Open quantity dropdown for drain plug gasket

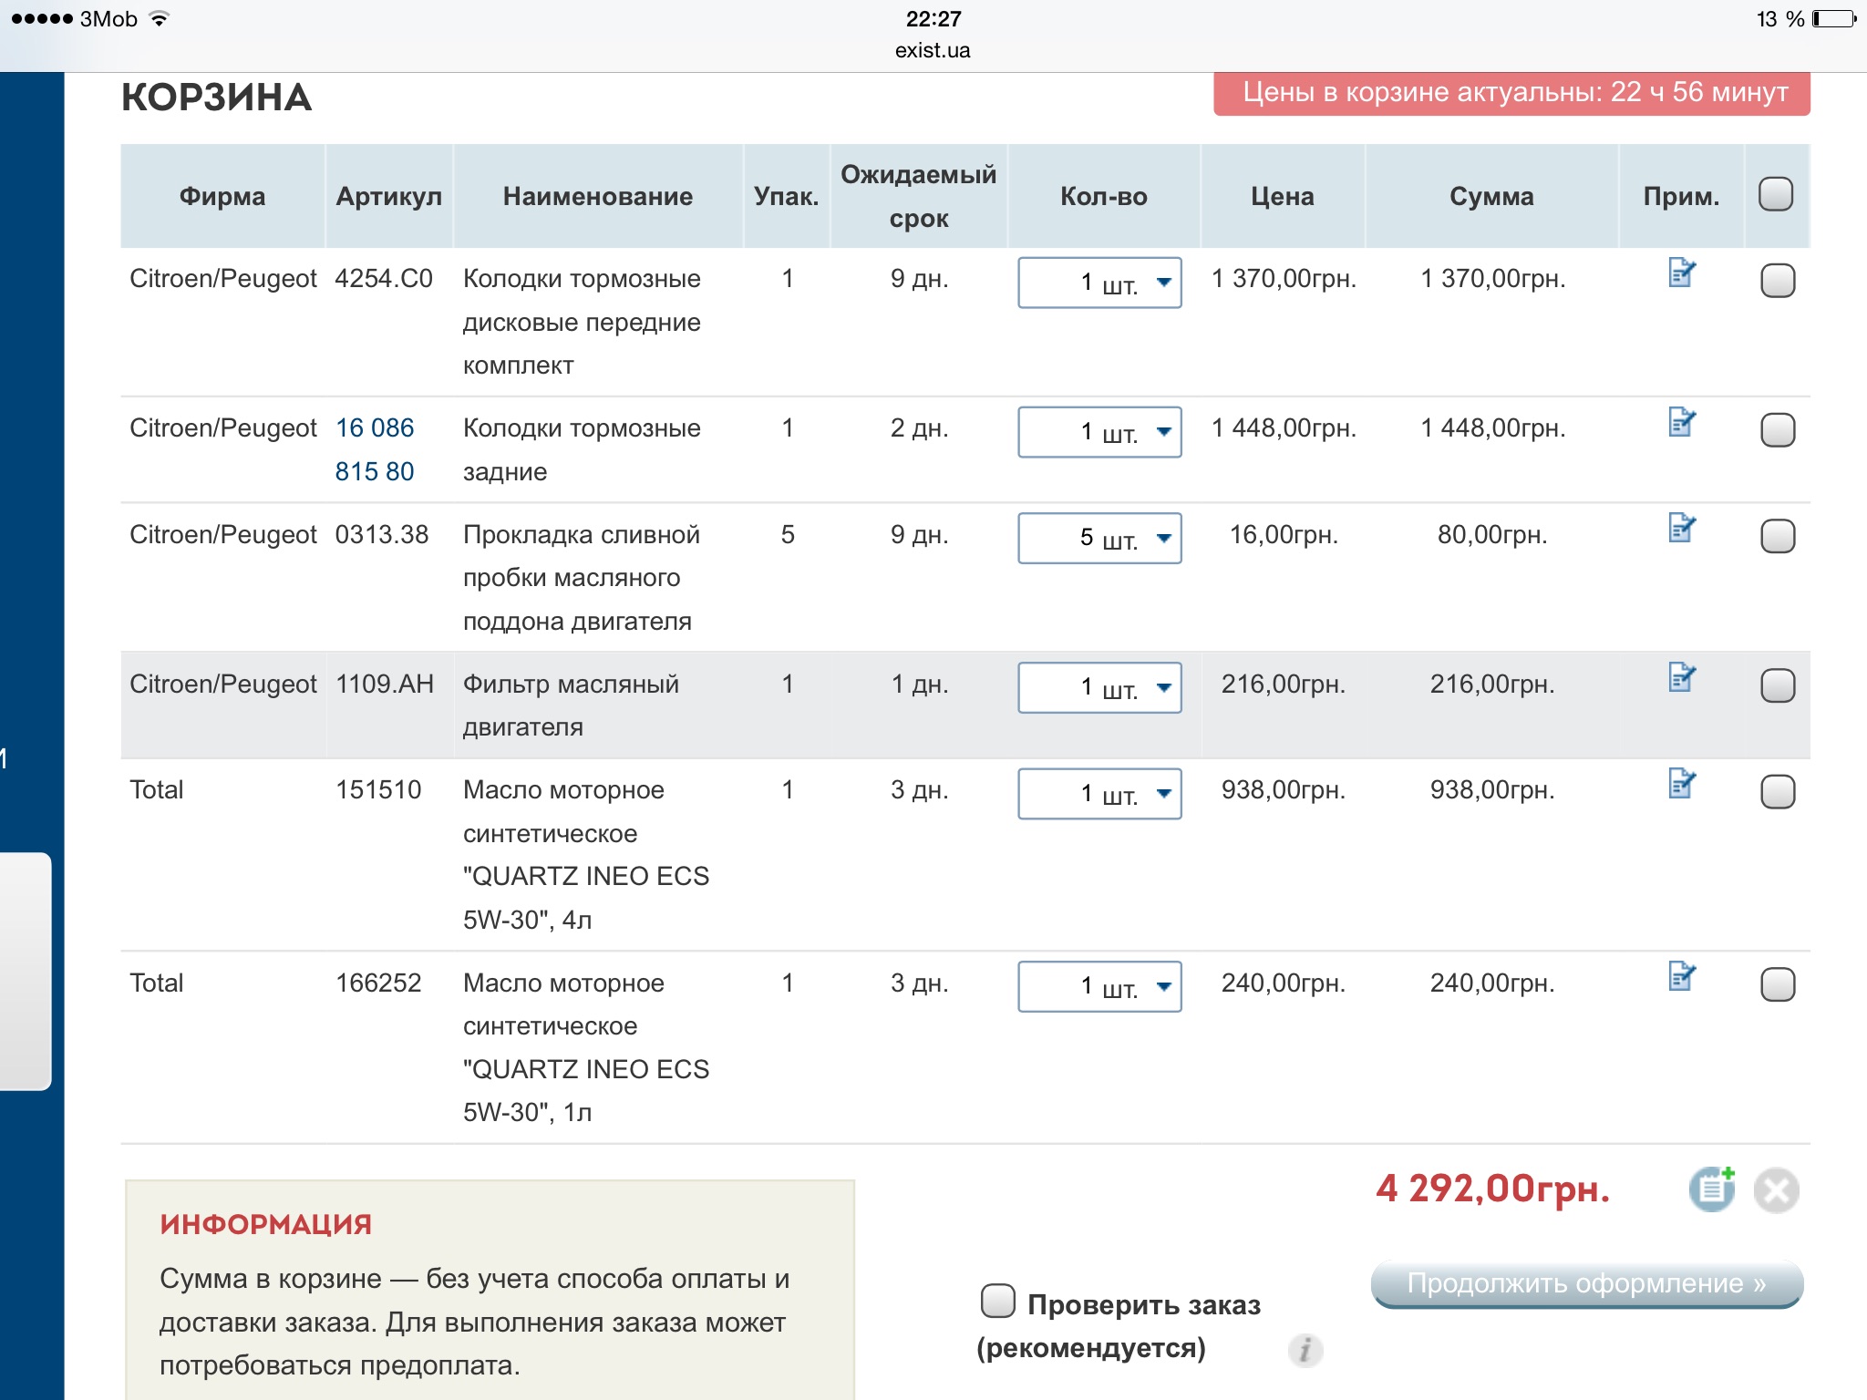(x=1099, y=539)
